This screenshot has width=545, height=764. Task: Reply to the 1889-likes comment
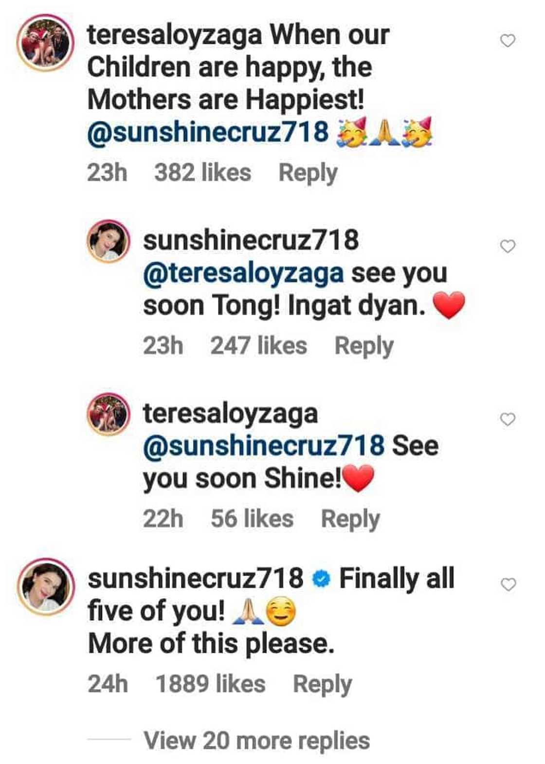(322, 684)
